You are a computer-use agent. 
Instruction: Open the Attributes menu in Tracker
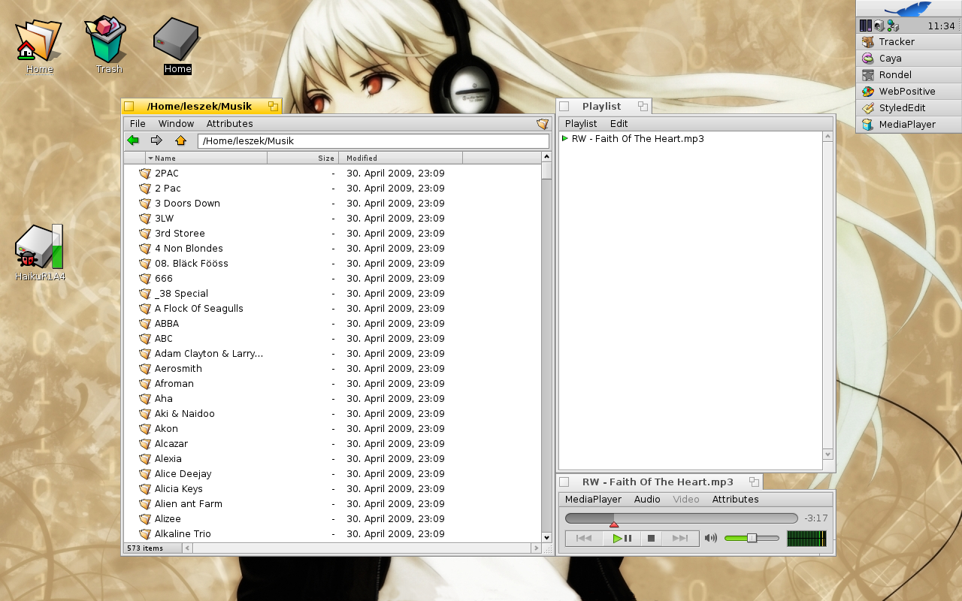pyautogui.click(x=229, y=124)
